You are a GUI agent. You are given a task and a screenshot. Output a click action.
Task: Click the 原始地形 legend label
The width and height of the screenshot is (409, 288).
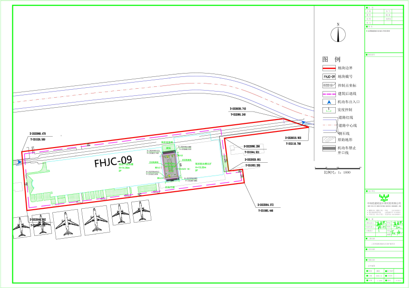tap(345, 139)
